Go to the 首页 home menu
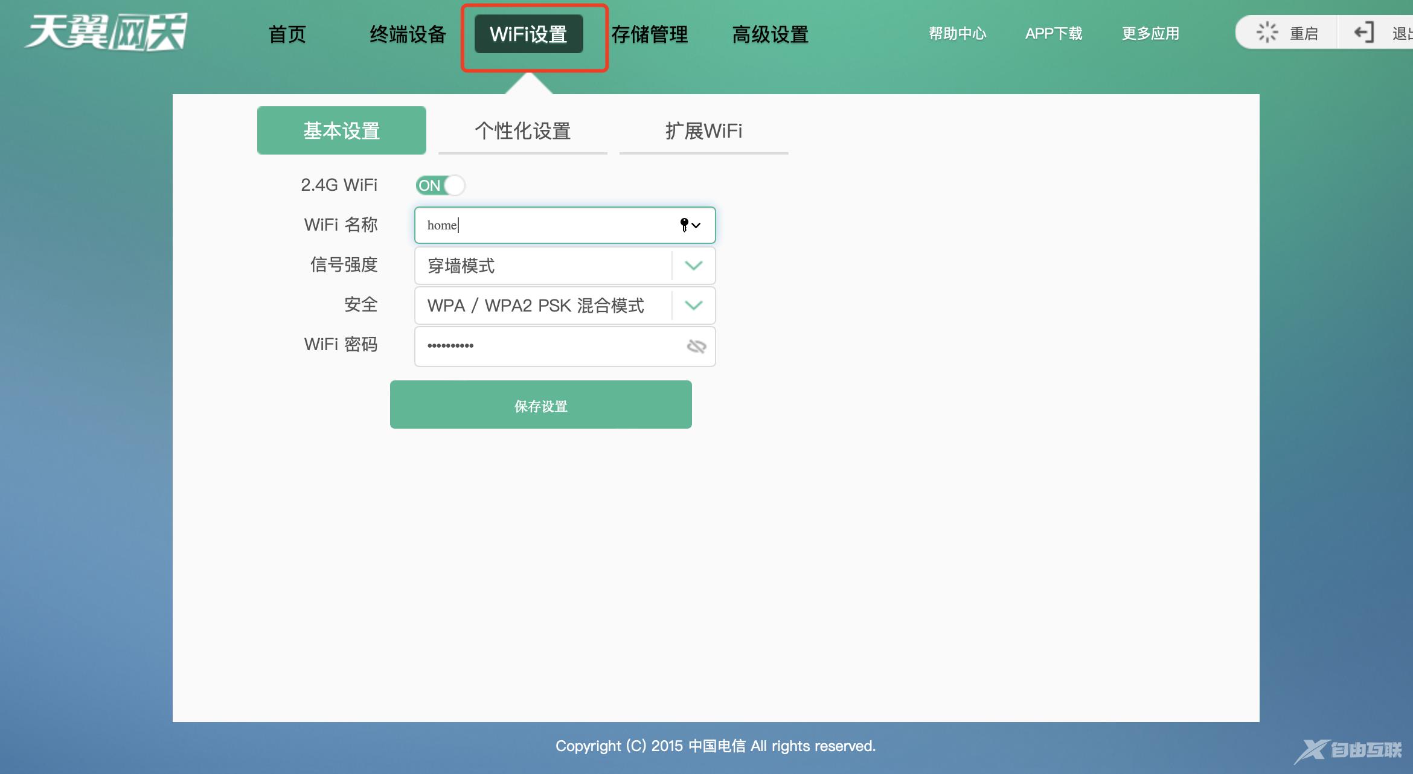Image resolution: width=1413 pixels, height=774 pixels. point(287,34)
